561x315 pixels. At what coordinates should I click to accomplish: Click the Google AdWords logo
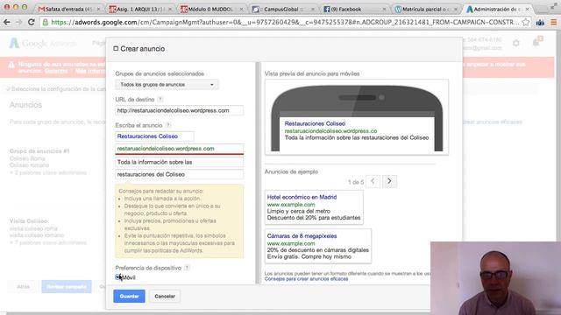point(43,43)
